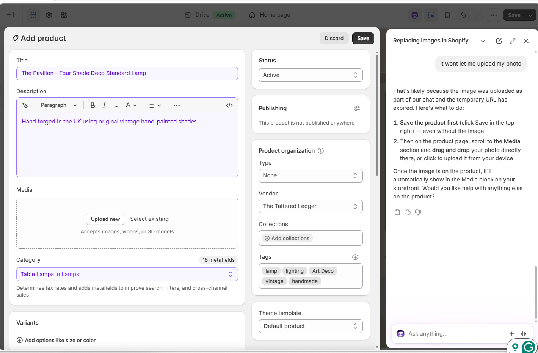The image size is (538, 353).
Task: Open the Vendor The Tattered Ledger dropdown
Action: point(311,206)
